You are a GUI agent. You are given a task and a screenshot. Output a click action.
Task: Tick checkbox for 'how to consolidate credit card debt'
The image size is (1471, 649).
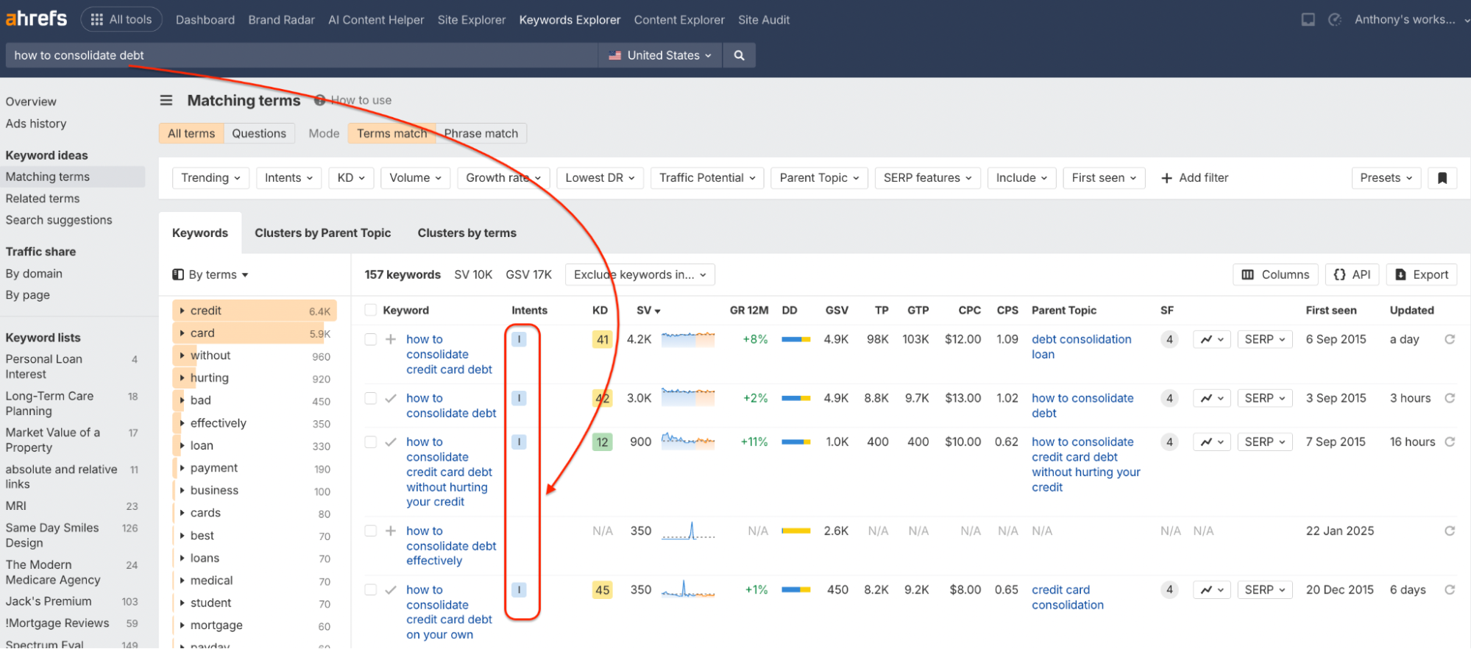(x=371, y=339)
